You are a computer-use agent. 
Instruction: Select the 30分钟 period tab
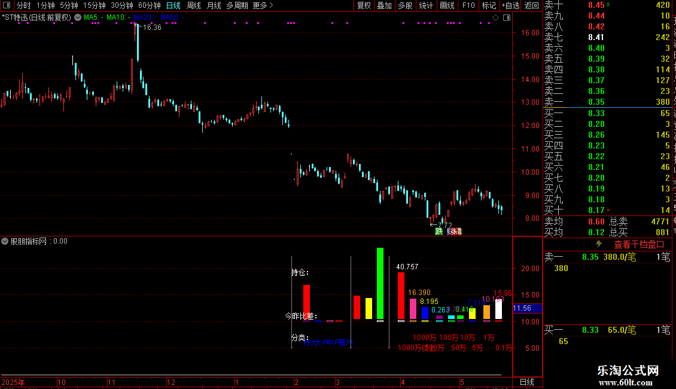click(x=121, y=5)
